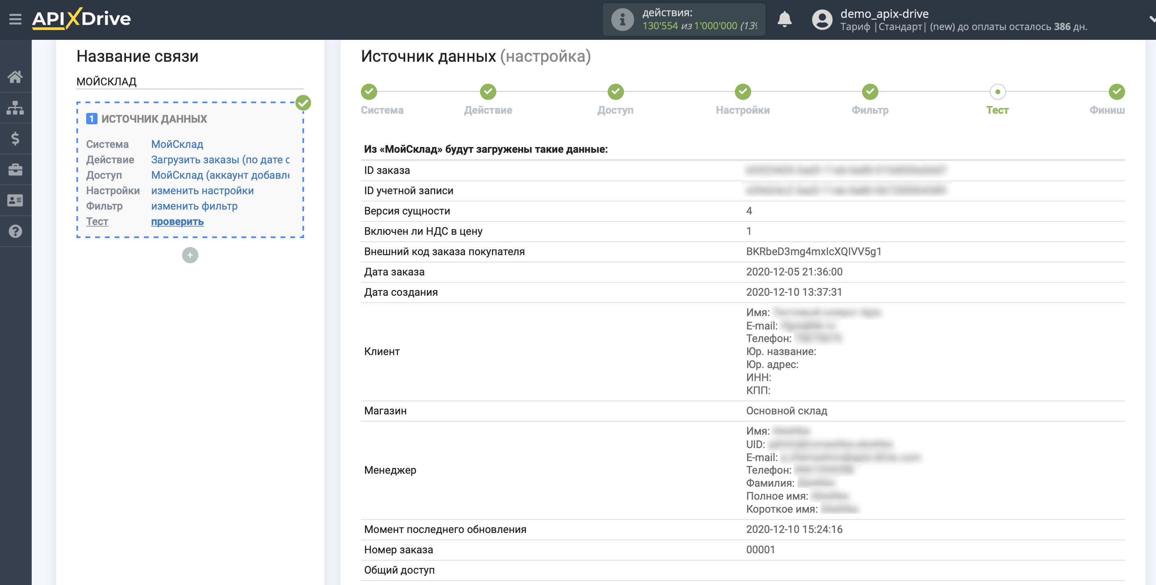The image size is (1156, 585).
Task: Open the help question mark icon
Action: coord(15,232)
